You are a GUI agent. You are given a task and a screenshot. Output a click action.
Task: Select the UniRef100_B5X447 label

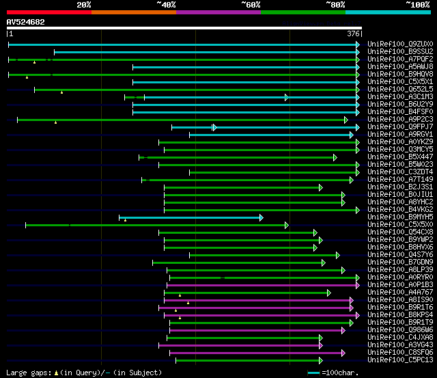coord(400,157)
